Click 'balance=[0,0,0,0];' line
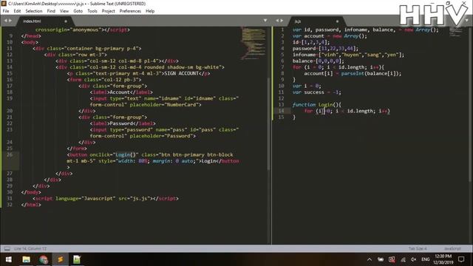Viewport: 473px width, 266px height. 318,61
